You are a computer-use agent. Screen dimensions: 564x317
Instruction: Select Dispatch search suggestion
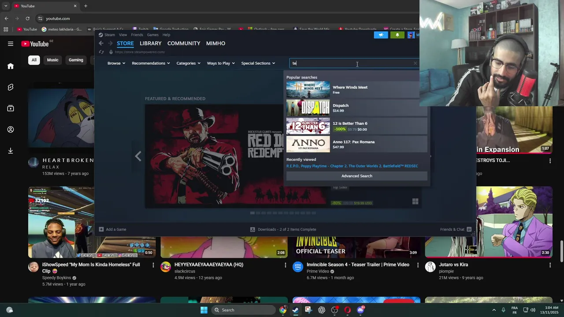356,108
